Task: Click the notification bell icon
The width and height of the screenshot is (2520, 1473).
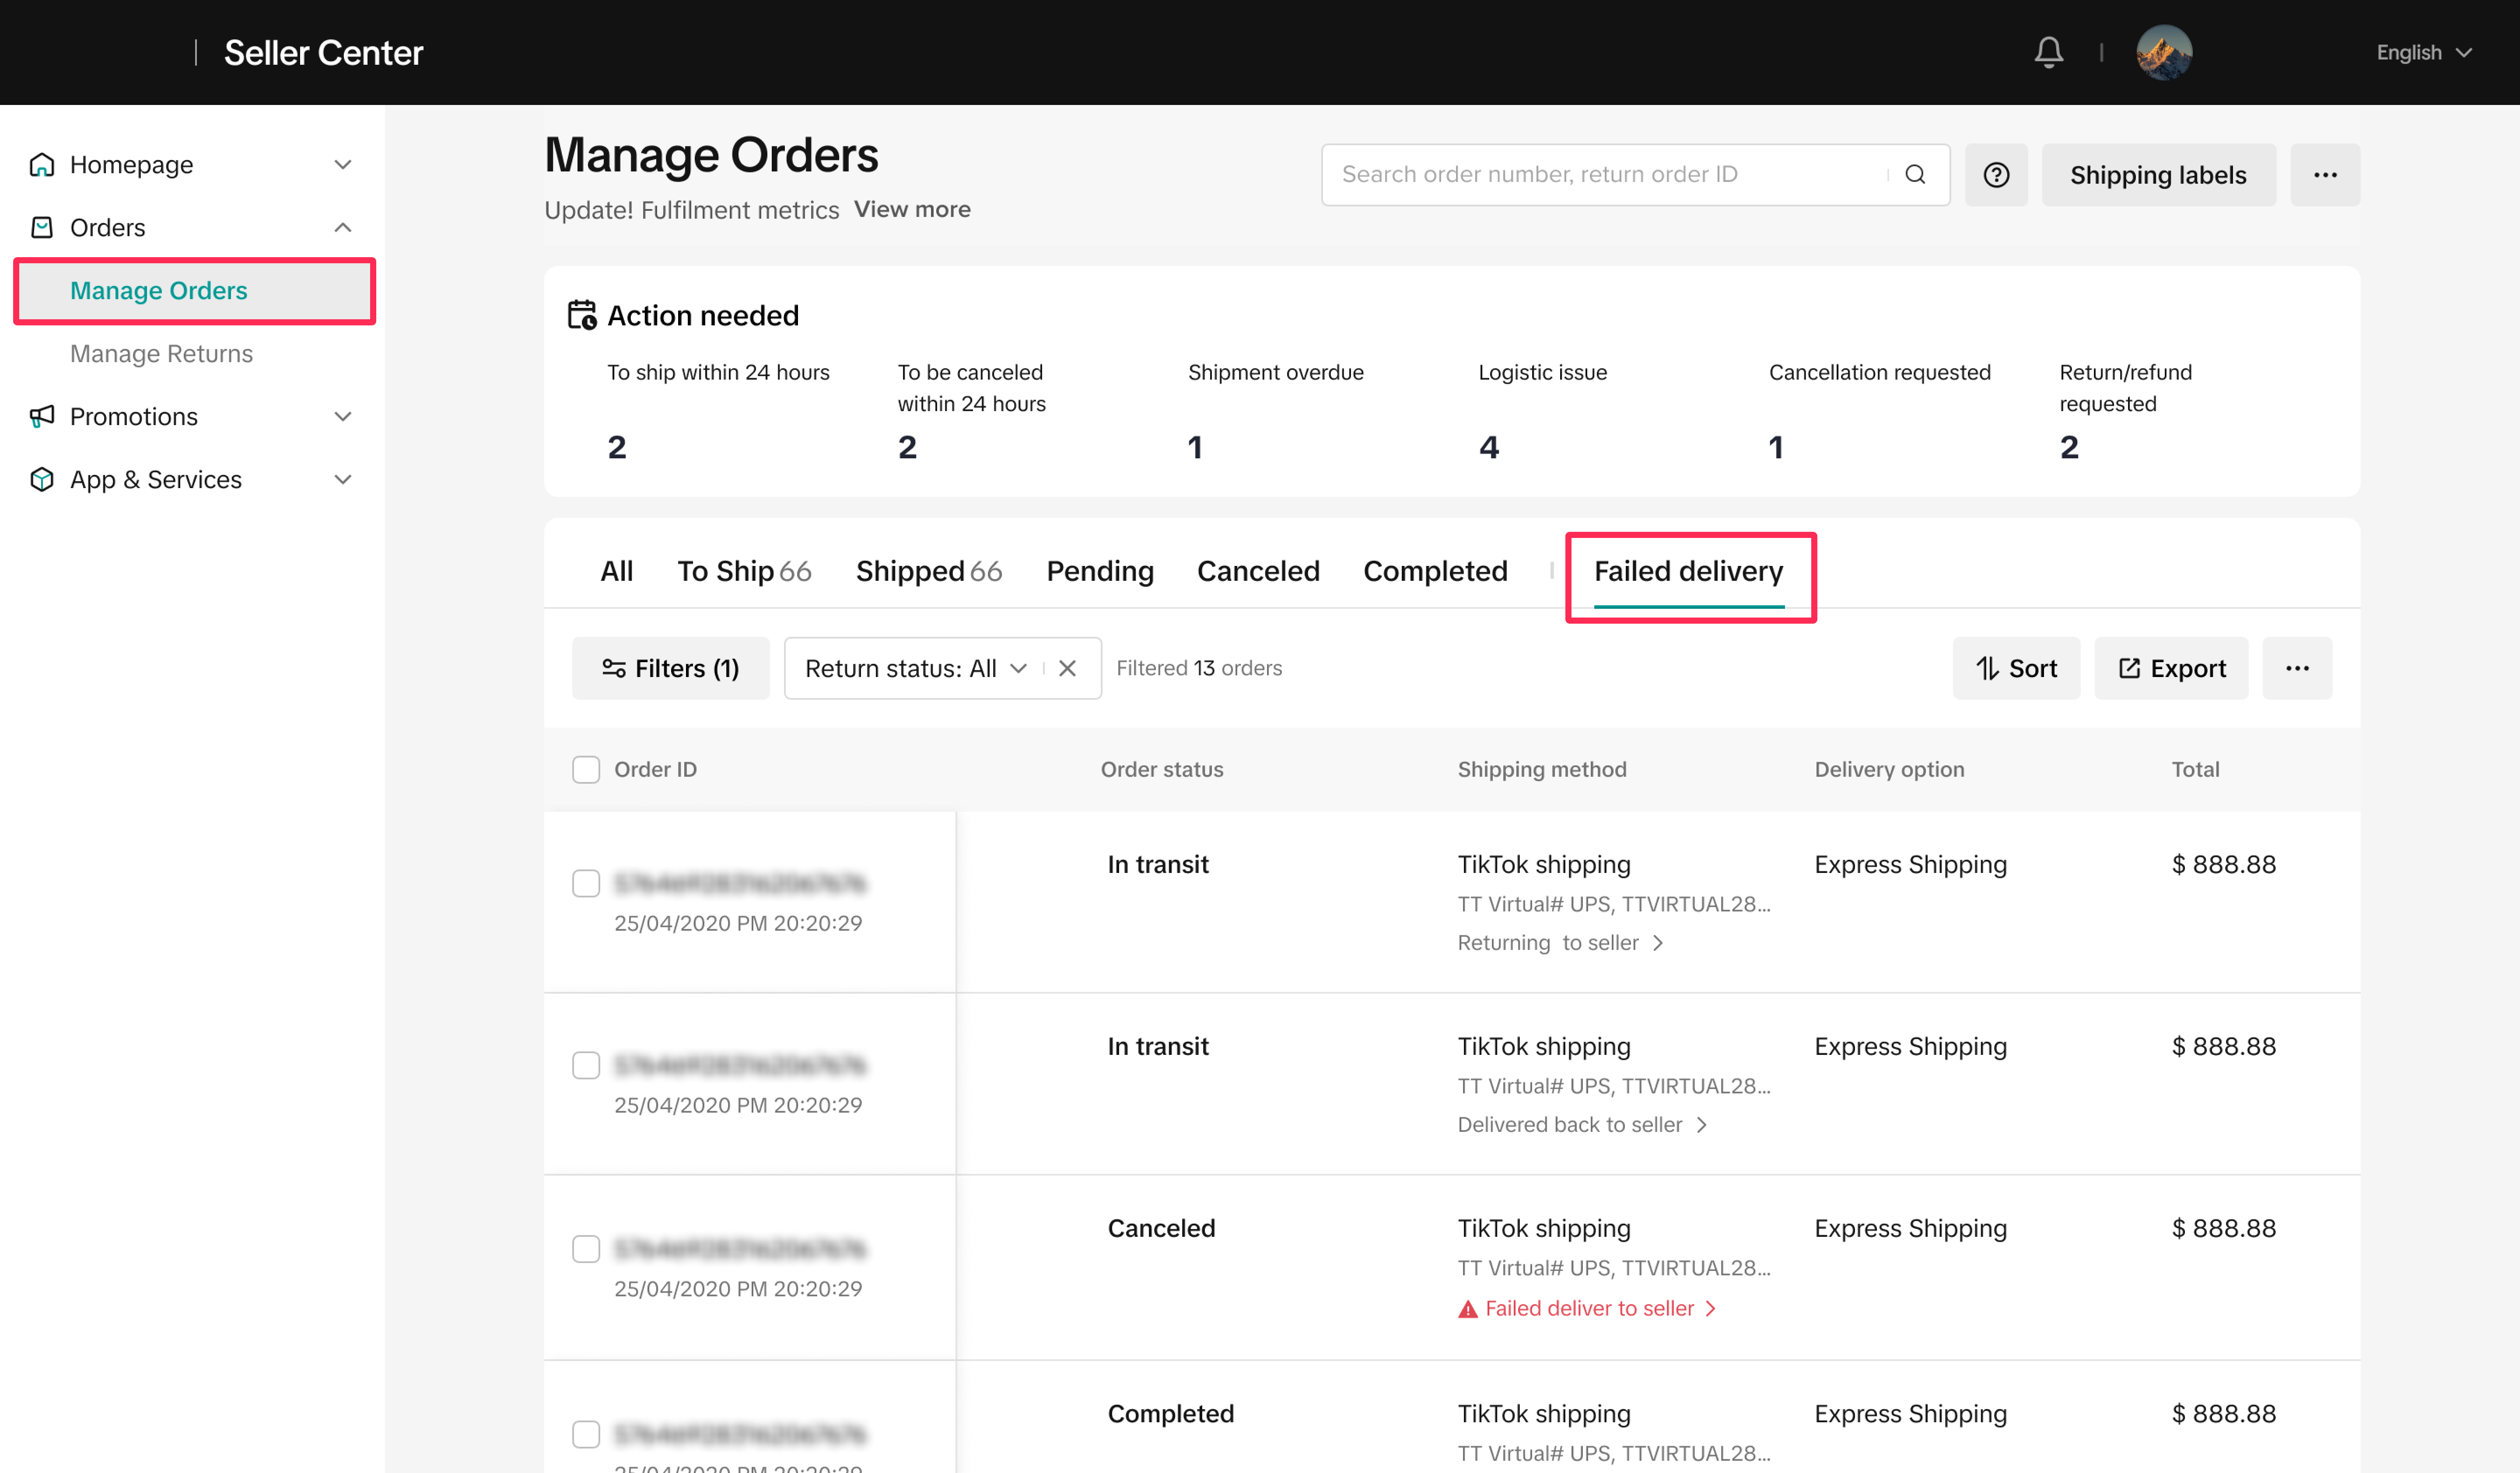Action: click(x=2048, y=52)
